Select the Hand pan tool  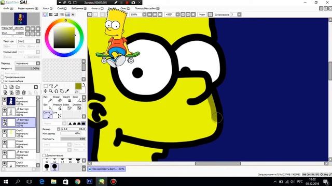pos(61,91)
